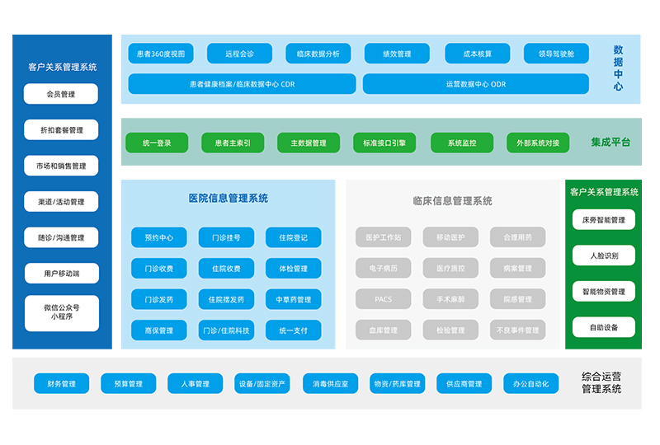Select the 门诊挂号 button
This screenshot has height=445, width=660.
(226, 237)
